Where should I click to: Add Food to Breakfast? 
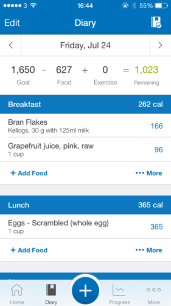(x=29, y=173)
